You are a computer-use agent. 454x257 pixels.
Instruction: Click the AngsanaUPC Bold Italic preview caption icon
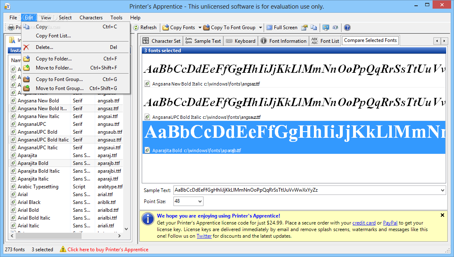(x=147, y=117)
